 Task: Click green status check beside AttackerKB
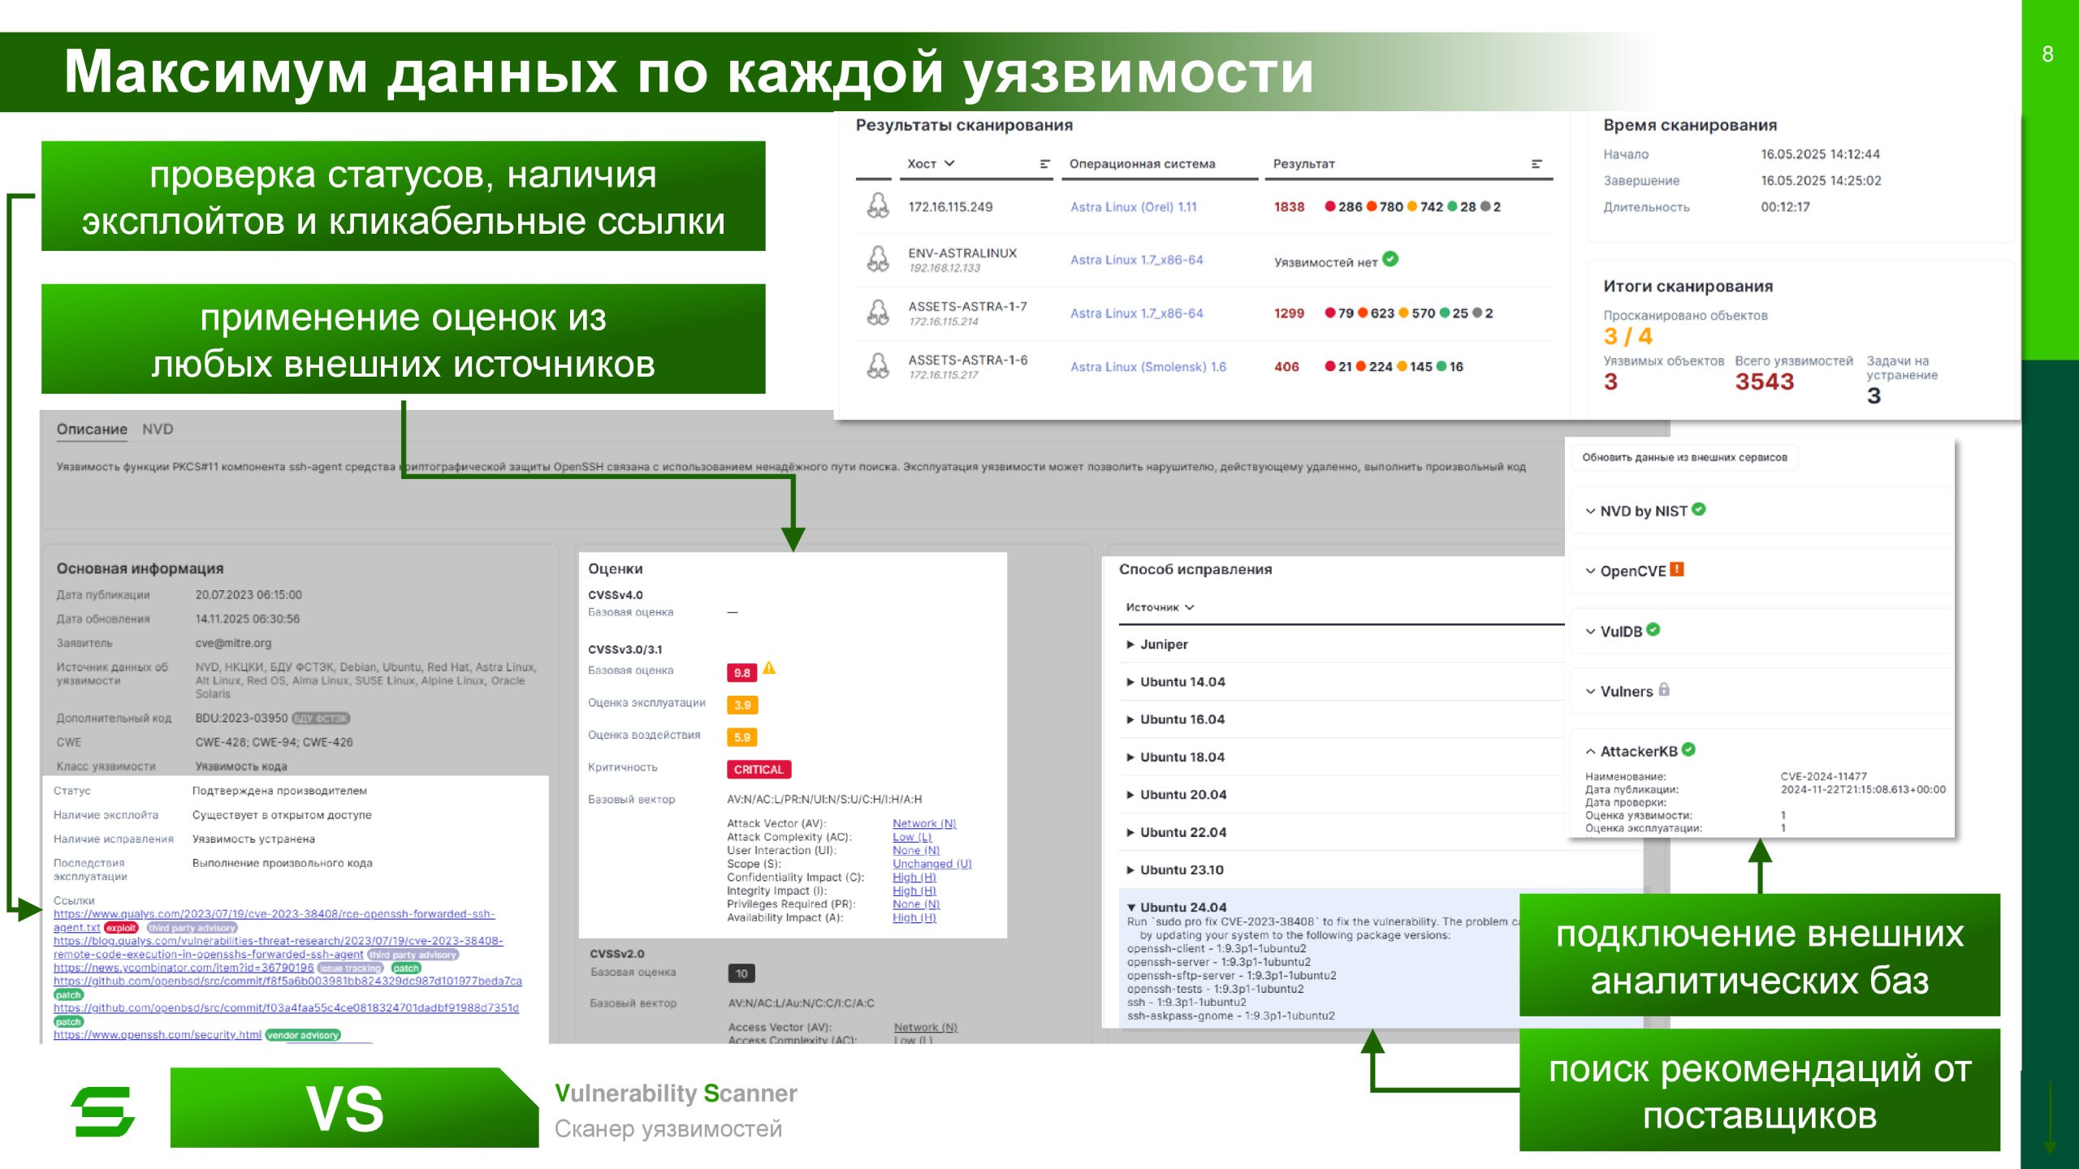(x=1689, y=750)
